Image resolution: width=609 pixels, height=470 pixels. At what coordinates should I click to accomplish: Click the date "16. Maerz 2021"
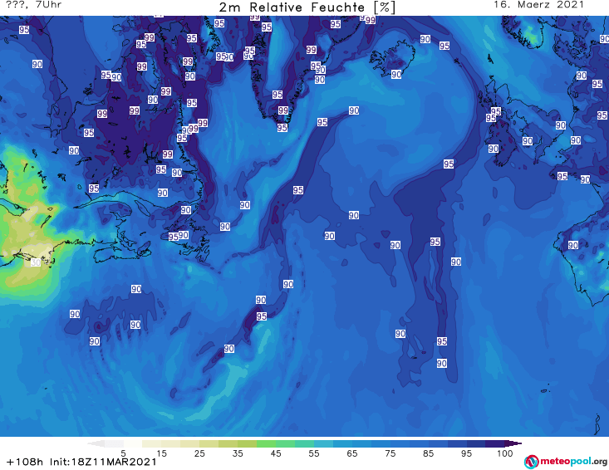[538, 5]
